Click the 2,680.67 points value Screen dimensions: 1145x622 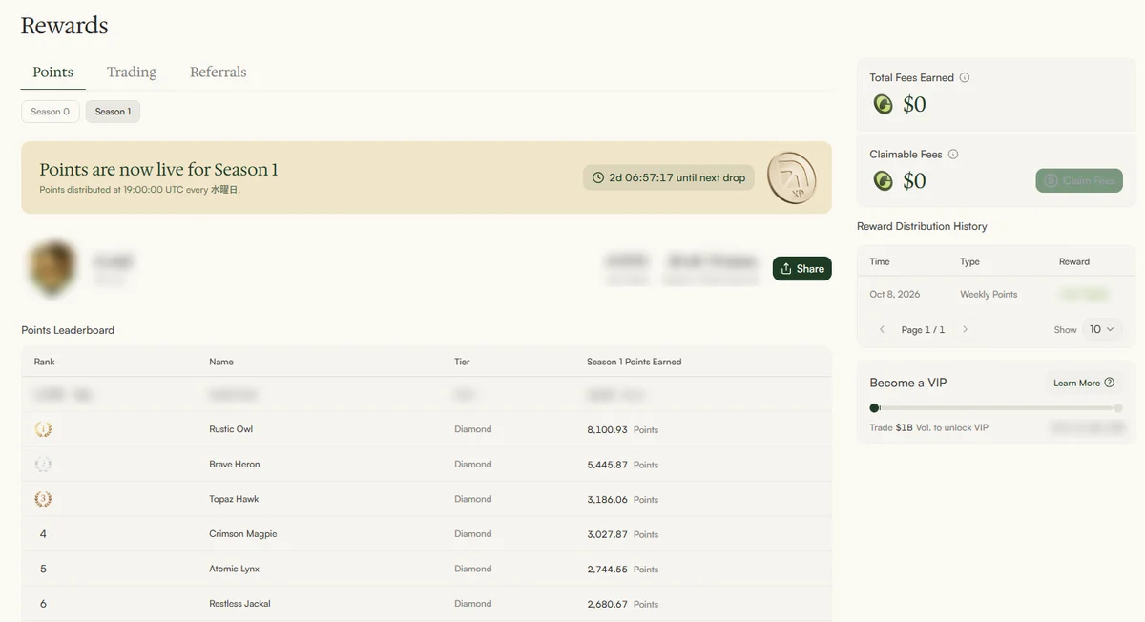[608, 604]
